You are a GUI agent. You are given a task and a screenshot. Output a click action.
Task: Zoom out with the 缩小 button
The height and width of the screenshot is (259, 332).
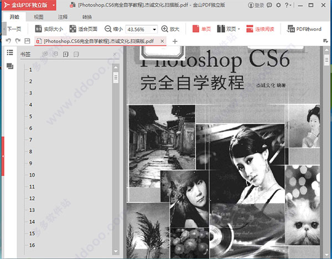coord(113,29)
